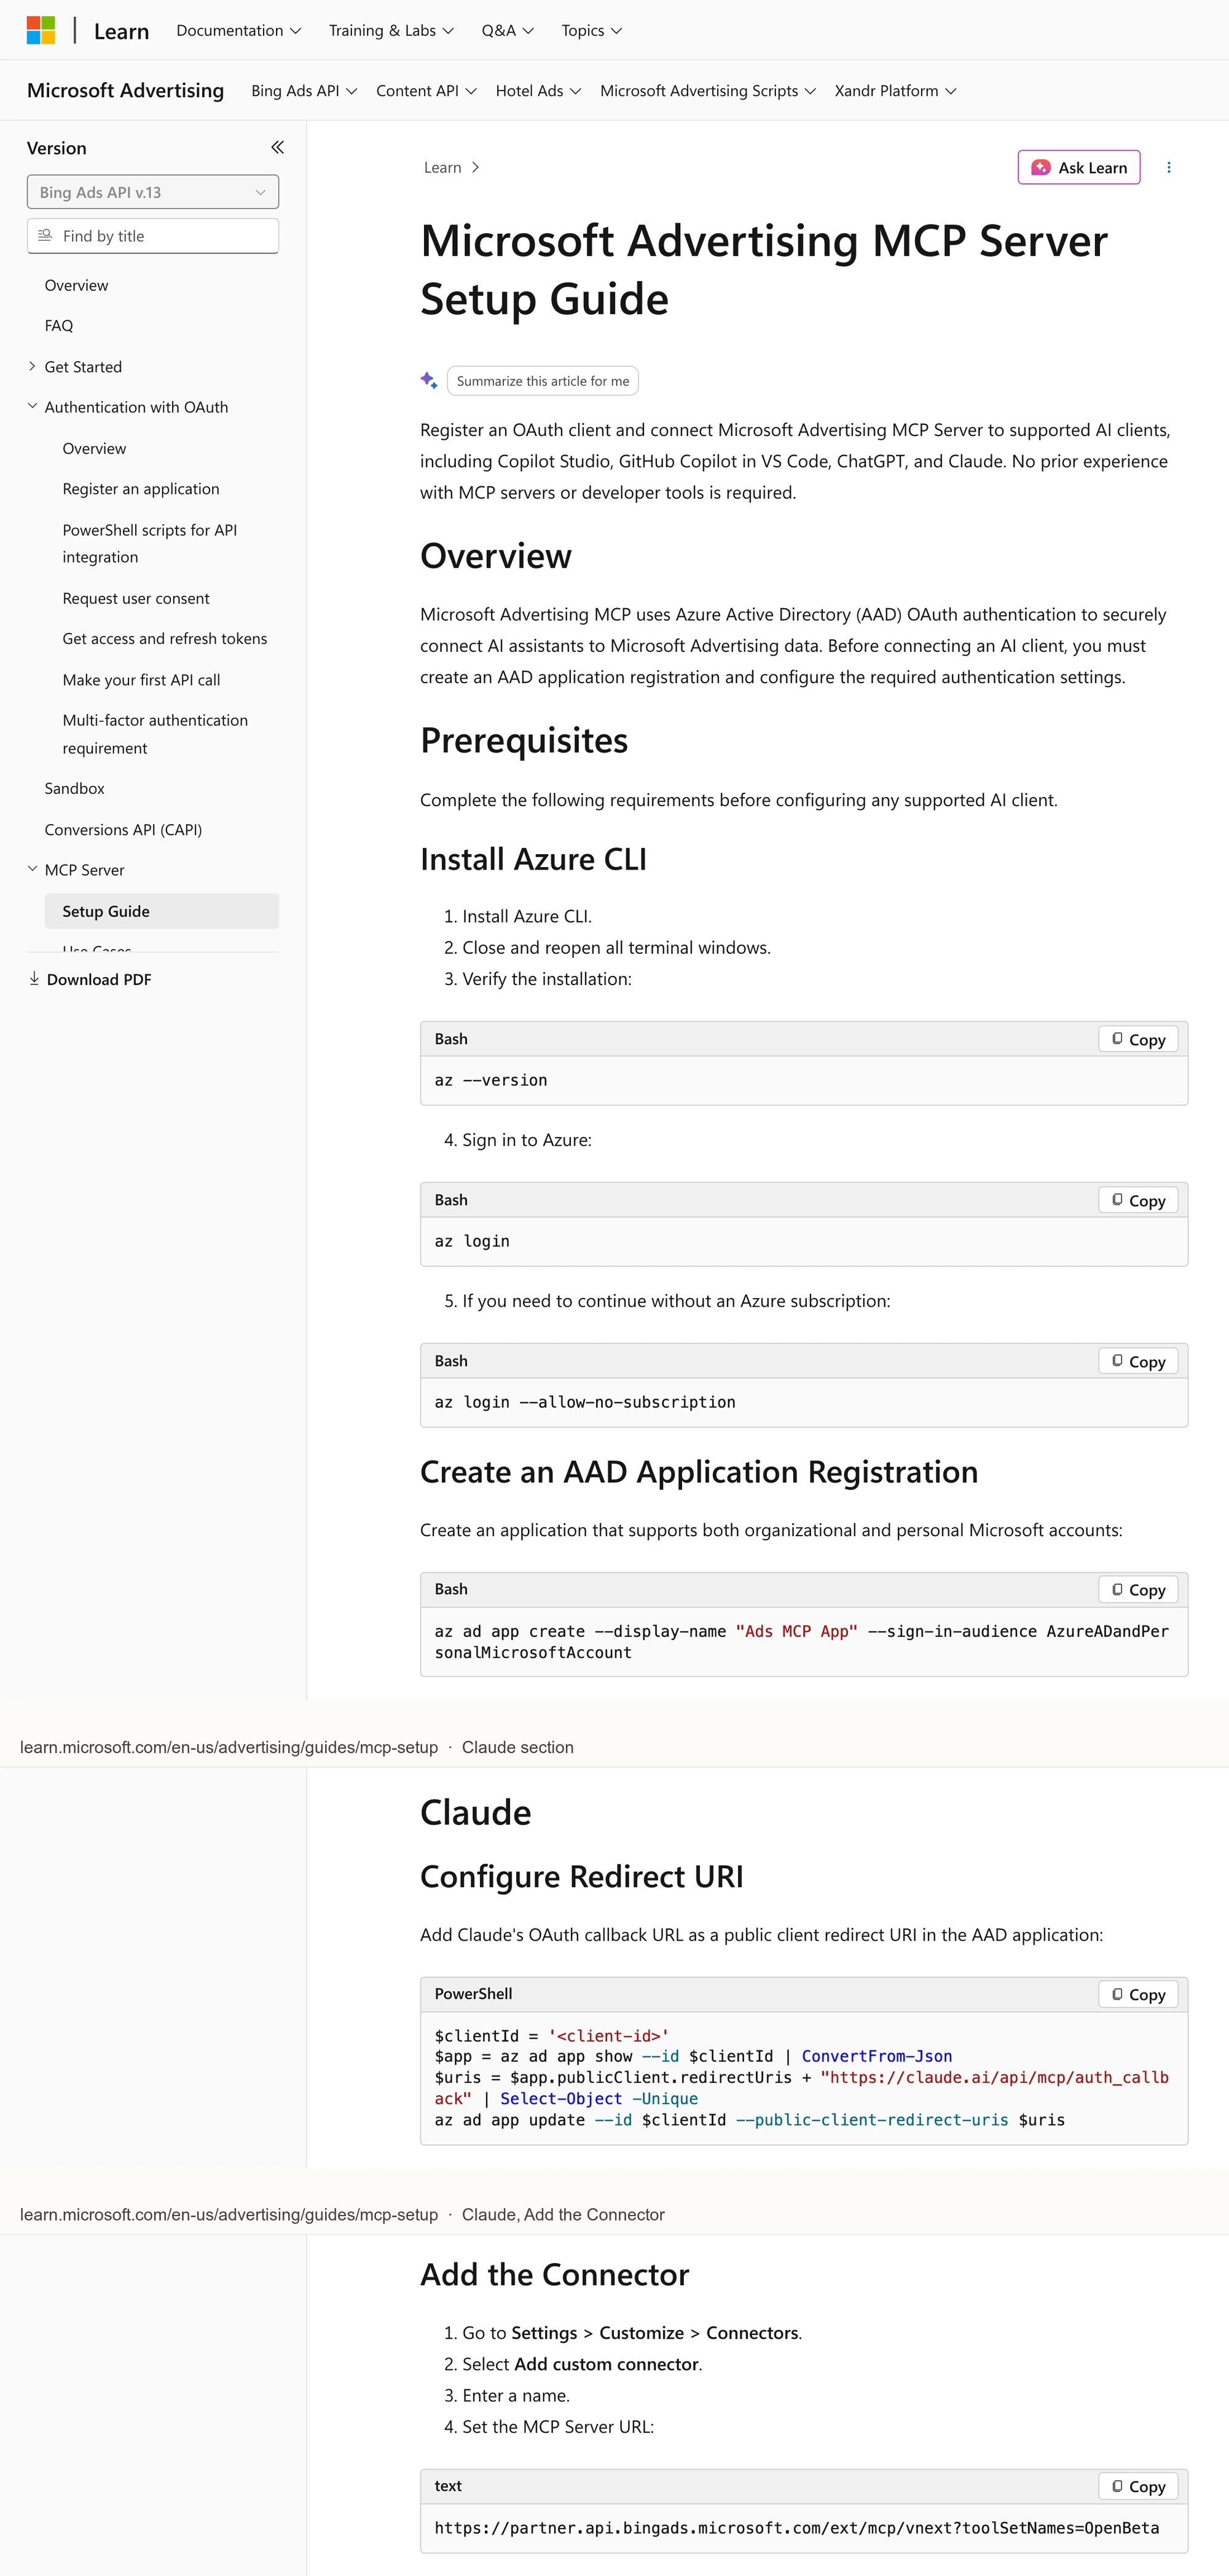Open PowerShell scripts for API integration
1229x2576 pixels.
(x=150, y=543)
